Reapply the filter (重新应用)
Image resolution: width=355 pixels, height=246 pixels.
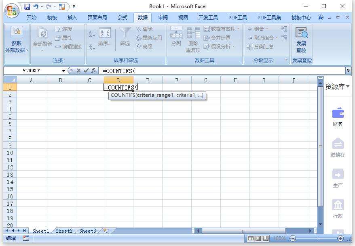tap(149, 38)
